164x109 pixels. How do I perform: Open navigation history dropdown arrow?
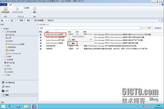pos(9,20)
